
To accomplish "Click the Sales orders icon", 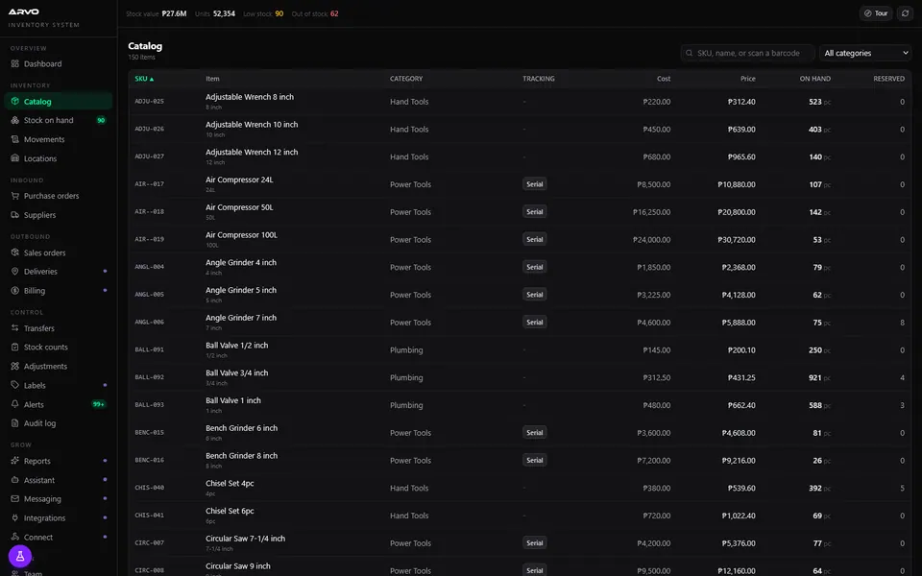I will pyautogui.click(x=15, y=252).
